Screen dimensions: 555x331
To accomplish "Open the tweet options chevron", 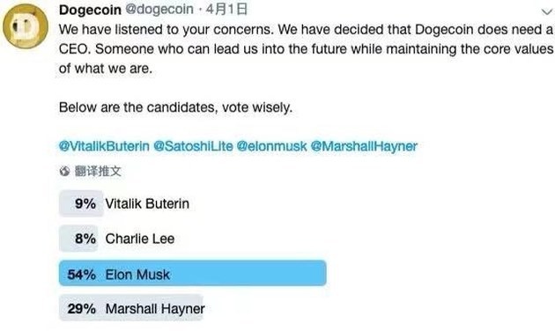I will pos(547,12).
